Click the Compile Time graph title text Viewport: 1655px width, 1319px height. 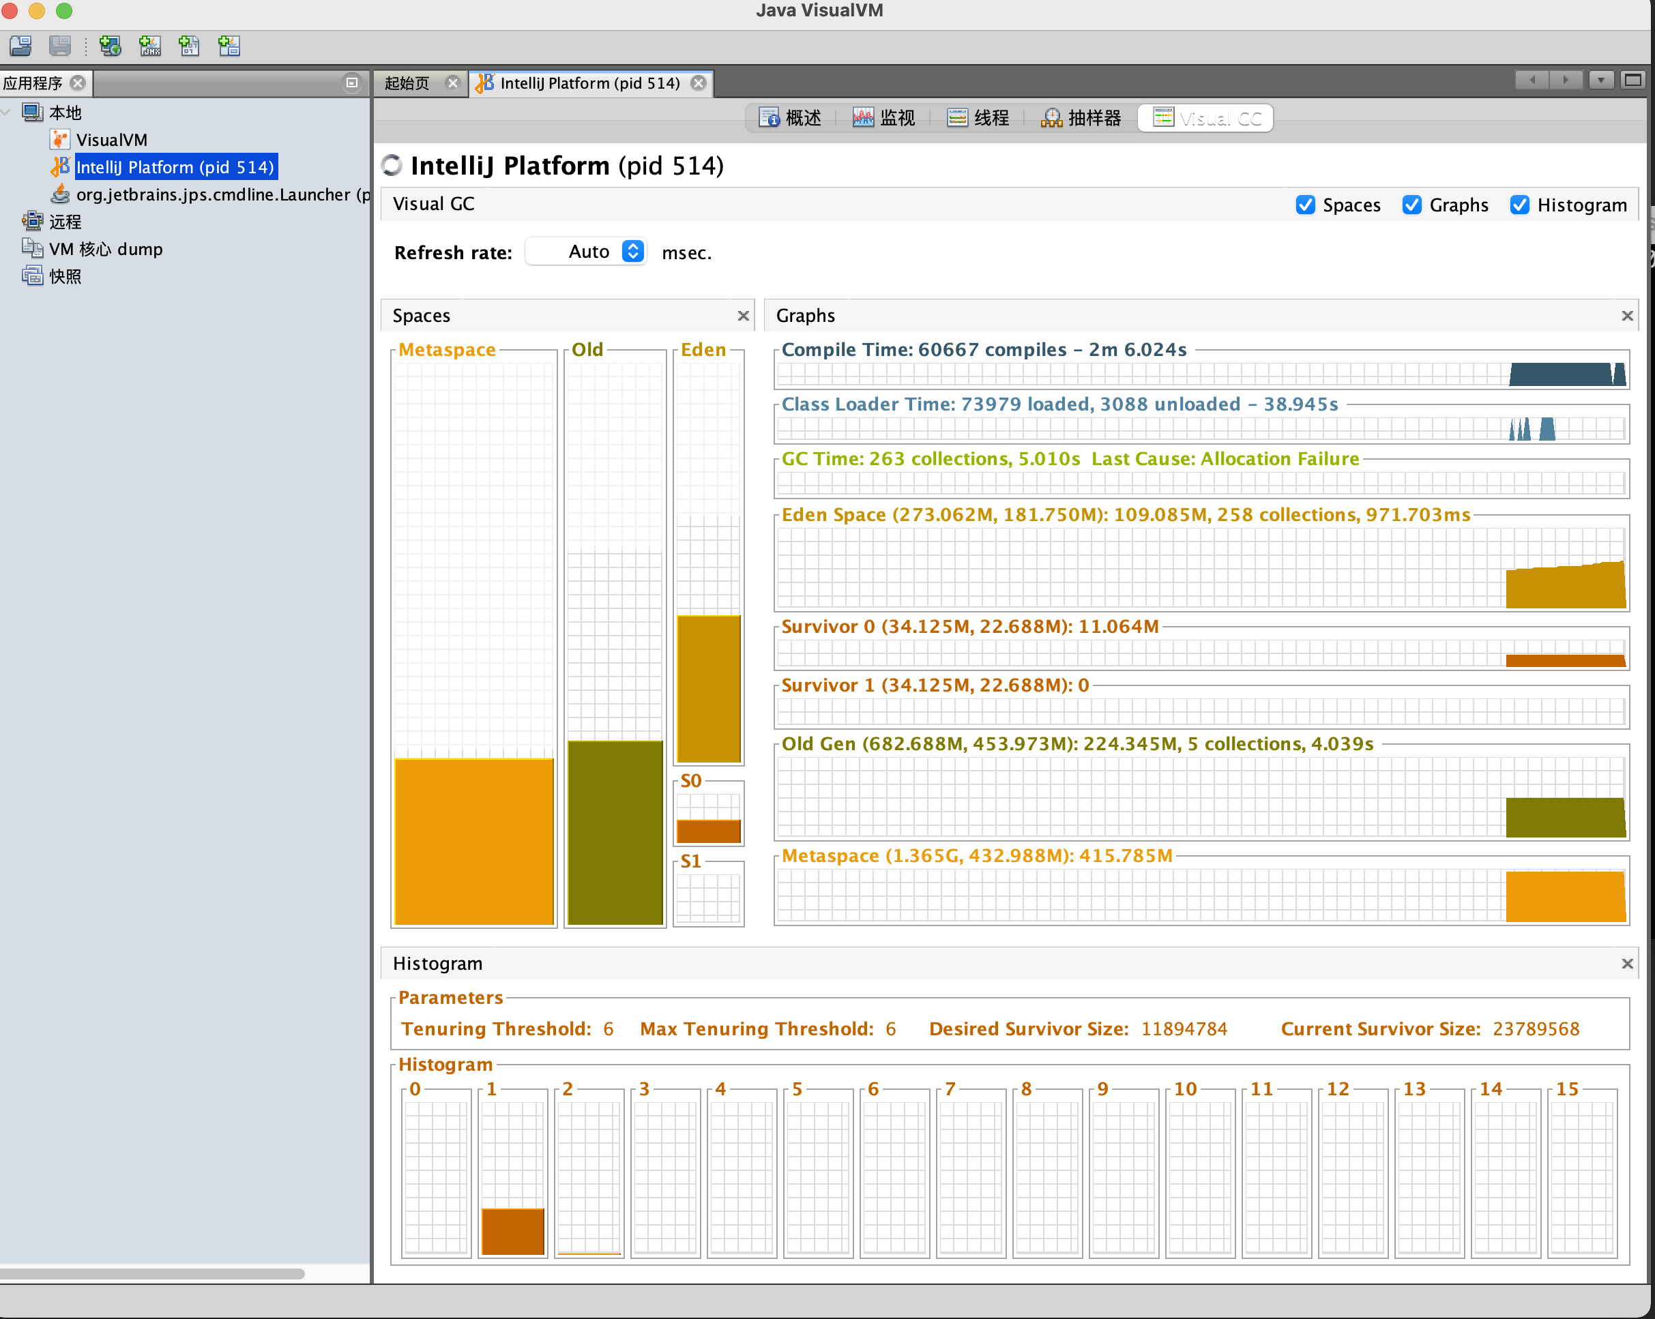point(984,350)
